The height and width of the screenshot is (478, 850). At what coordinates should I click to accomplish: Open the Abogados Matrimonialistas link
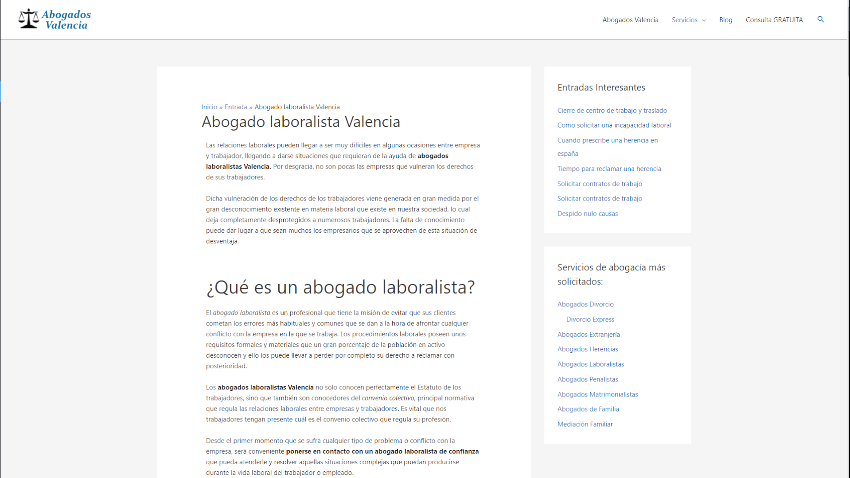coord(597,394)
